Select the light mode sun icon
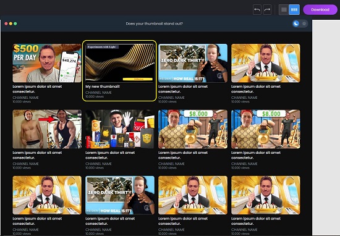The height and width of the screenshot is (236, 340). (304, 23)
